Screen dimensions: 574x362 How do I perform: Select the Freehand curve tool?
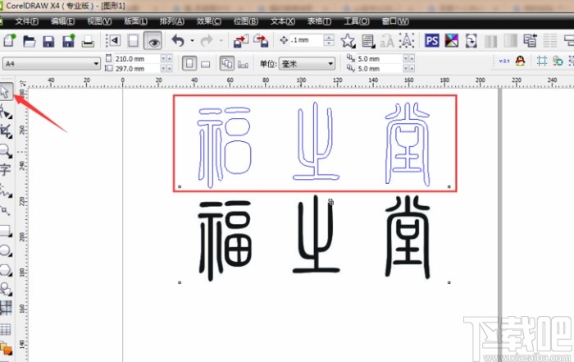click(x=6, y=190)
